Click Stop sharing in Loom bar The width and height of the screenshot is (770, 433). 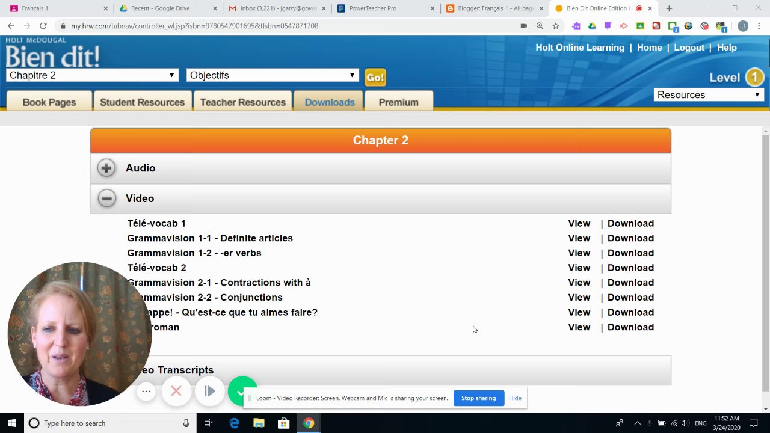pyautogui.click(x=479, y=398)
